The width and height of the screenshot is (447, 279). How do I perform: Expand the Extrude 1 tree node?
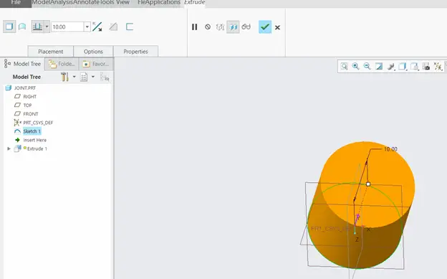click(x=9, y=148)
